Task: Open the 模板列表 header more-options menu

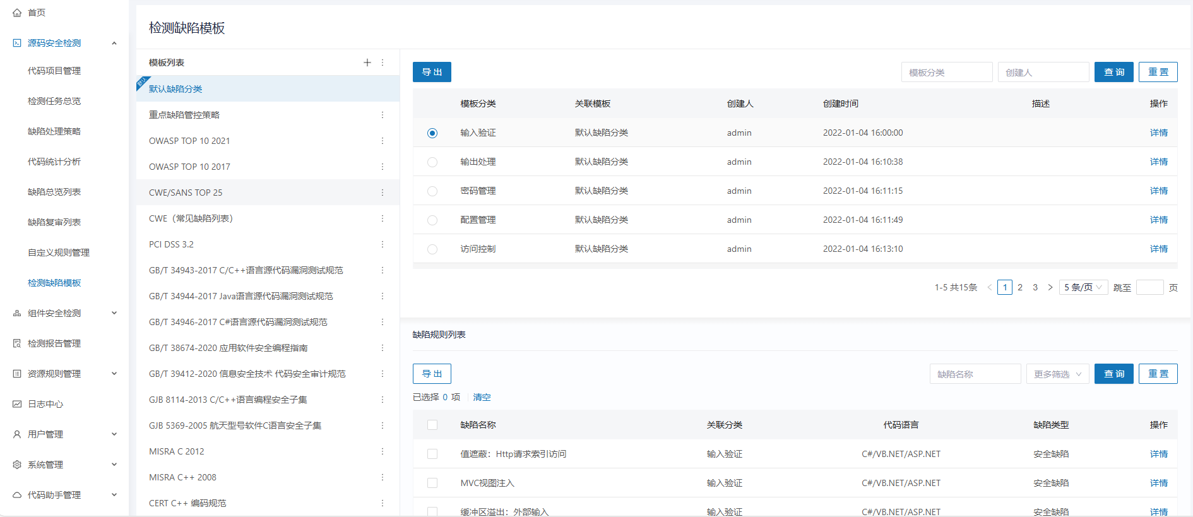Action: [383, 62]
